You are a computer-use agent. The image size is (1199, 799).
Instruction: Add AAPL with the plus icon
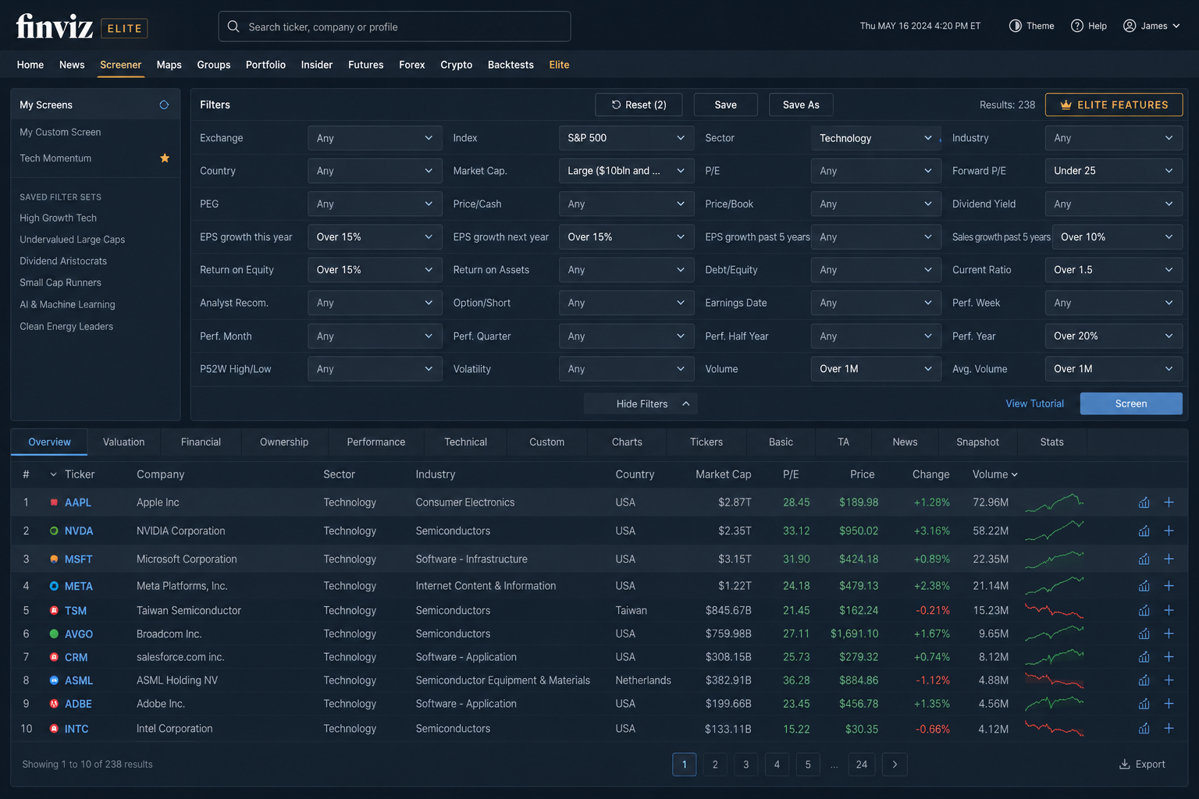(1169, 502)
